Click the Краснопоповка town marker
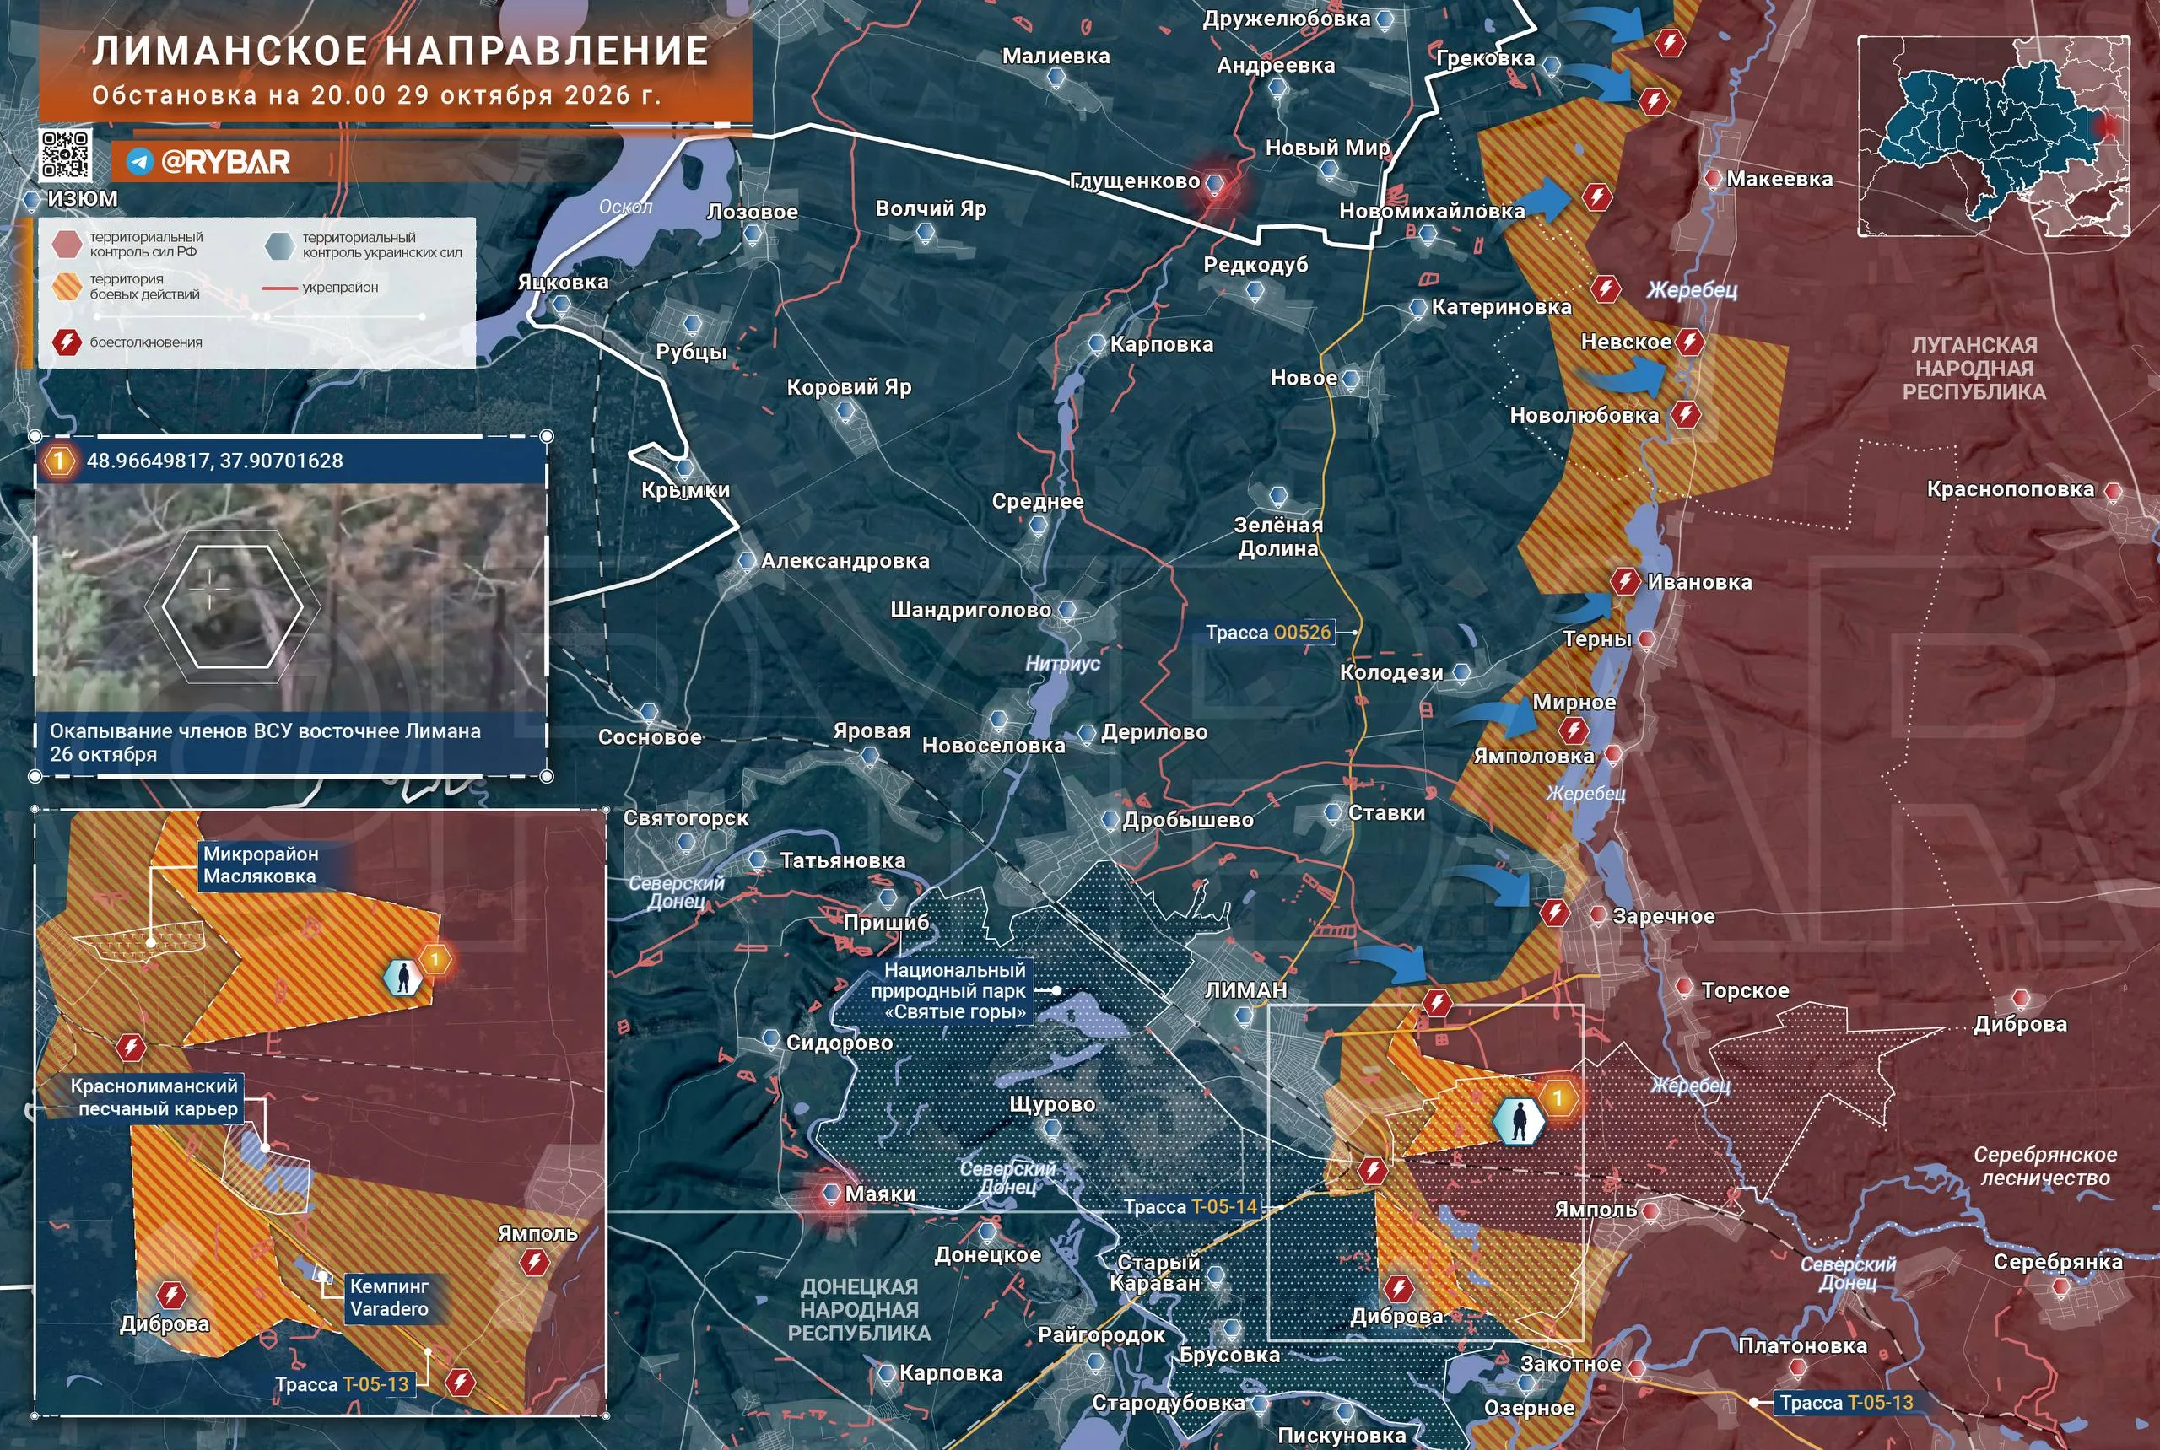 (2113, 491)
